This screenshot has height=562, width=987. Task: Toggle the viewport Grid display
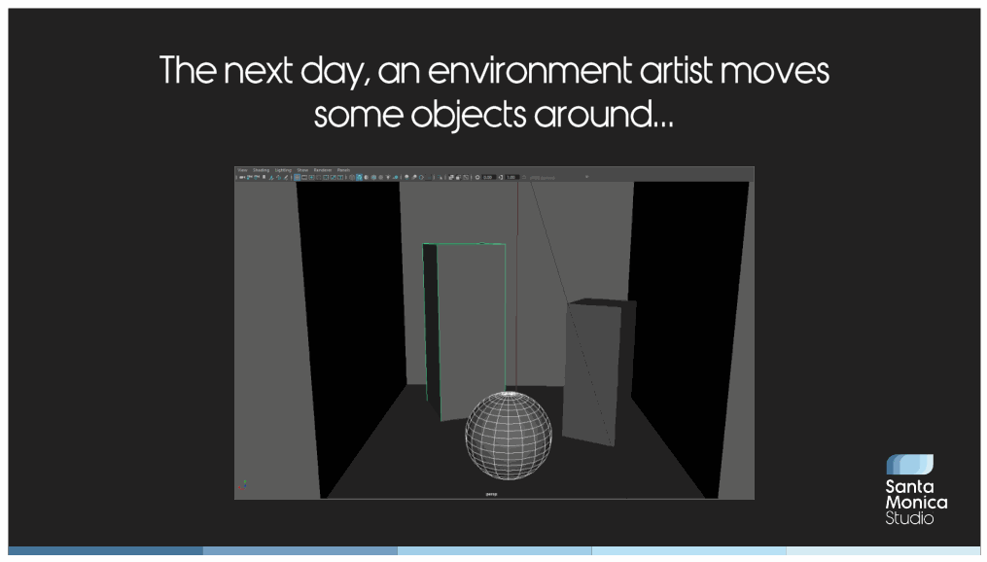click(298, 178)
